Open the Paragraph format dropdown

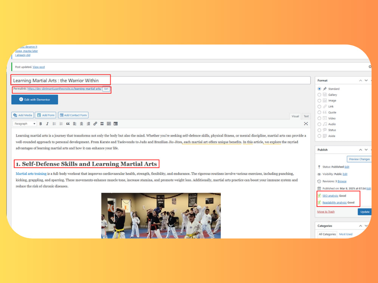[24, 124]
